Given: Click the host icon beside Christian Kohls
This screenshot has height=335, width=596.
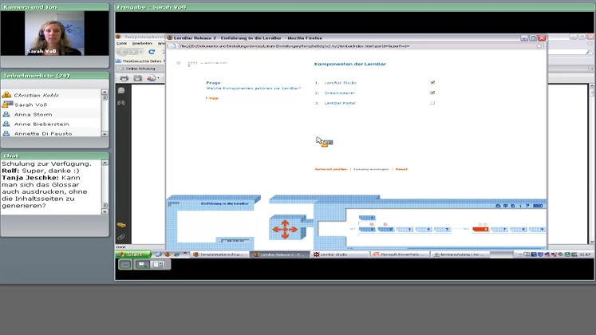Looking at the screenshot, I should pos(7,95).
